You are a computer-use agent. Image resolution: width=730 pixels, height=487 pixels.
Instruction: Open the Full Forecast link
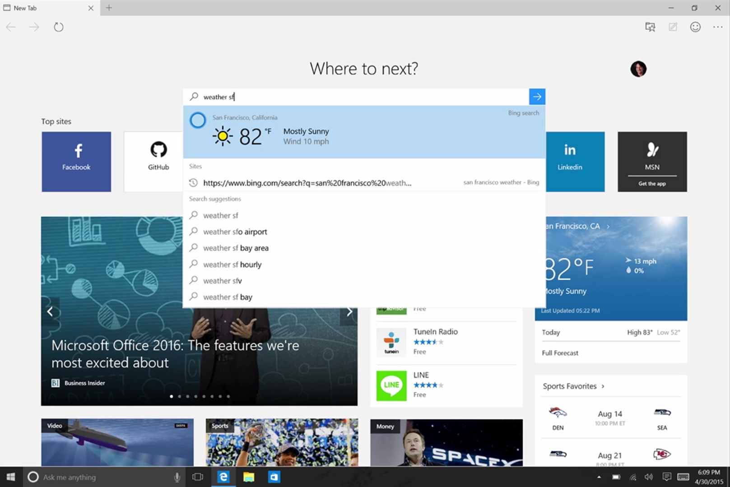tap(560, 353)
